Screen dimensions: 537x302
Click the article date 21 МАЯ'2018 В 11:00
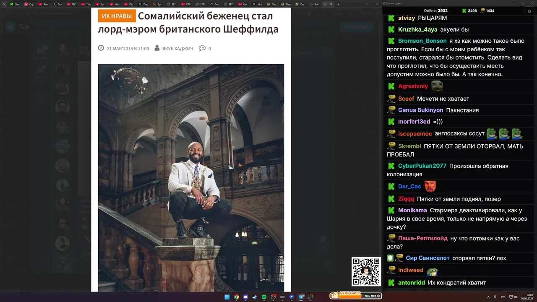point(128,49)
